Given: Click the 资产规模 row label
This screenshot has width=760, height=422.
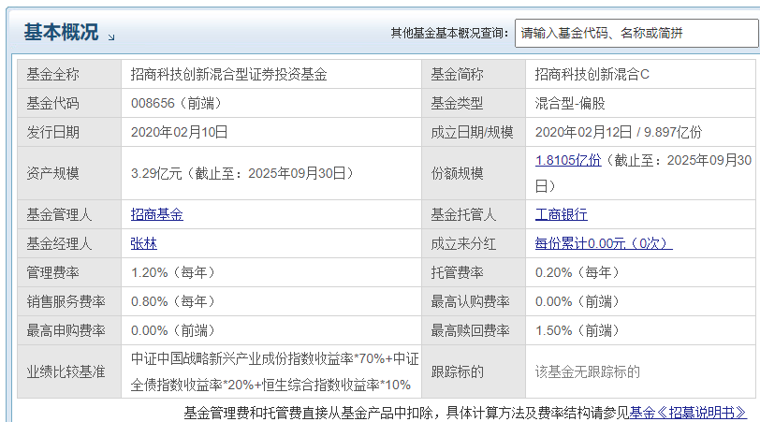Looking at the screenshot, I should [x=52, y=173].
